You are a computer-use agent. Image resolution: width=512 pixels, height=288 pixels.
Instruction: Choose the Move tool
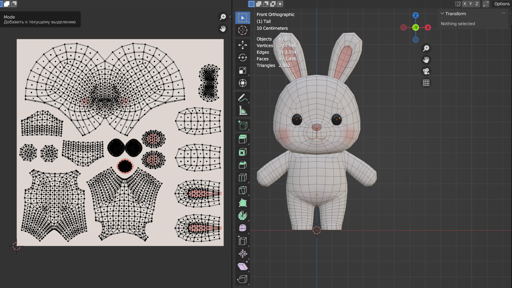[242, 45]
